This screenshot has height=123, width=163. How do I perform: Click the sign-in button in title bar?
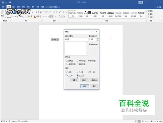[x=141, y=2]
